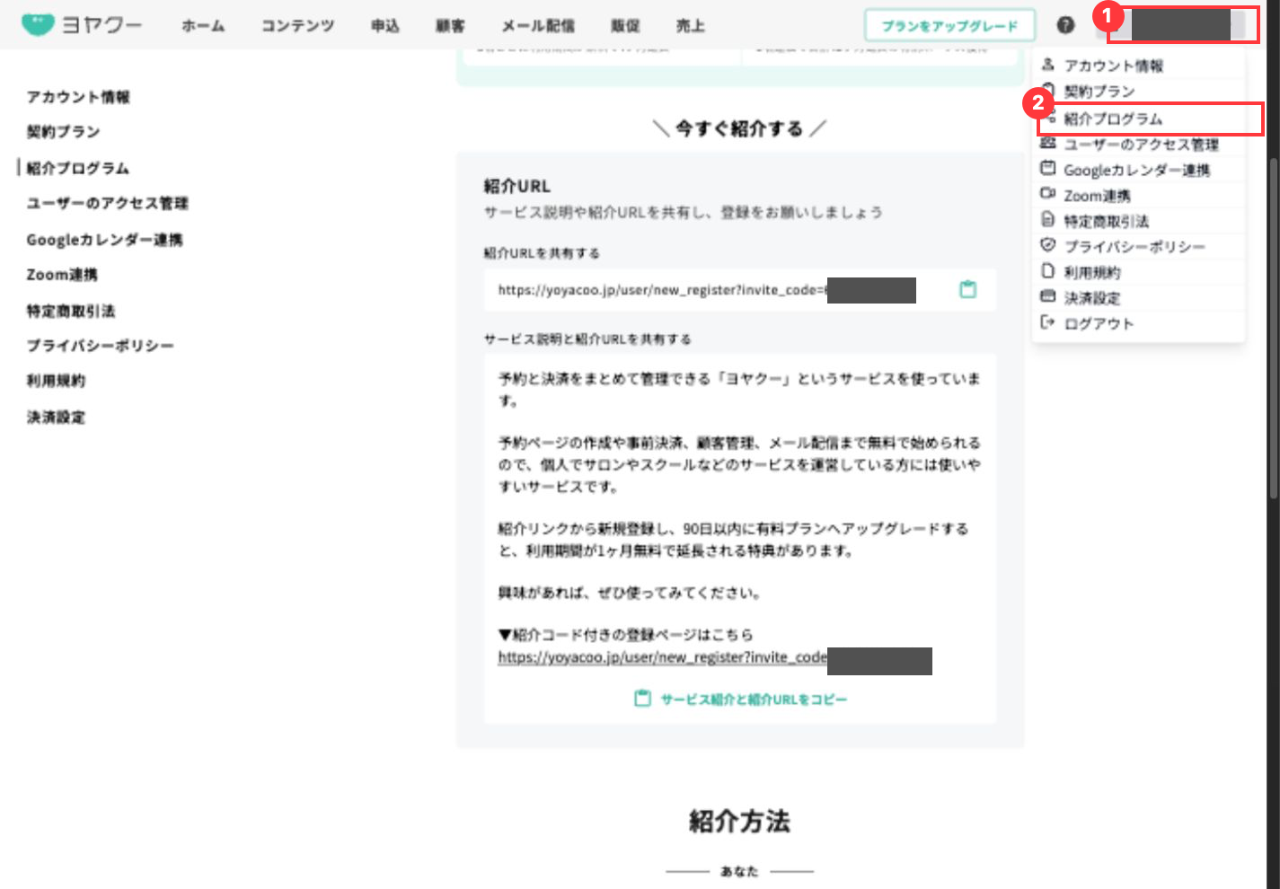Select Googleカレンダー連携 in the dropdown menu

tap(1136, 170)
